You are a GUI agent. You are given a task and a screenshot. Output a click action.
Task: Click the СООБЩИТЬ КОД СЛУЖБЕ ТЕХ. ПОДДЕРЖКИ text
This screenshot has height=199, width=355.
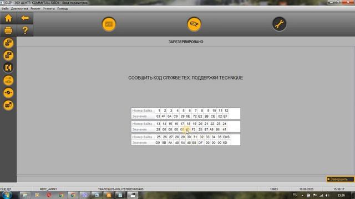(173, 78)
